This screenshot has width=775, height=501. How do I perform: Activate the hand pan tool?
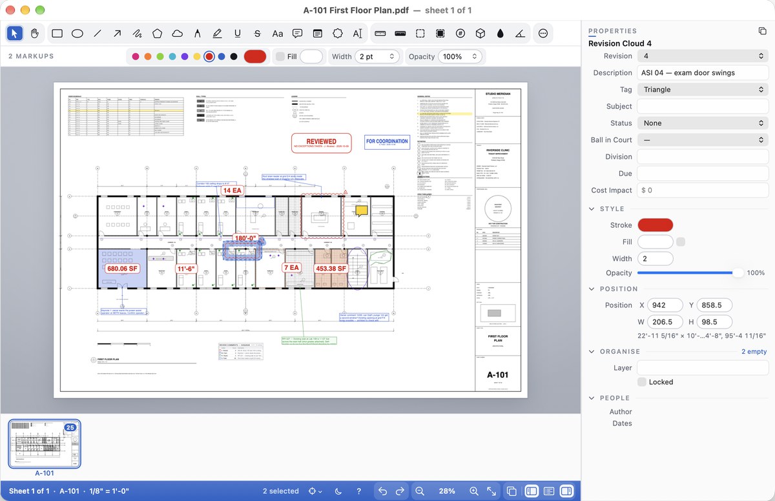pyautogui.click(x=35, y=34)
